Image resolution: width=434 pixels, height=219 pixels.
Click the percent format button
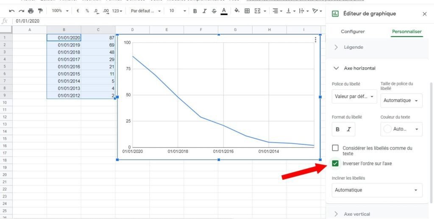pyautogui.click(x=87, y=11)
